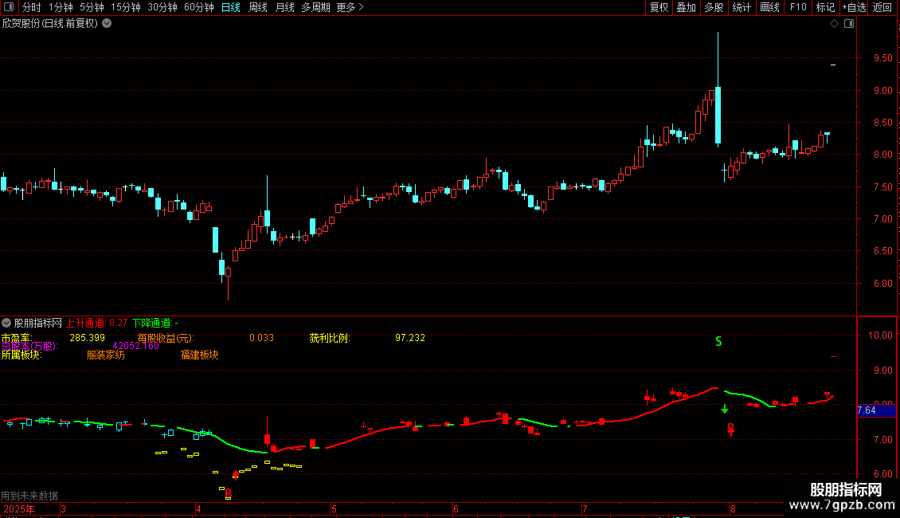900x518 pixels.
Task: Click the 7.64 price label on axis
Action: pyautogui.click(x=876, y=410)
